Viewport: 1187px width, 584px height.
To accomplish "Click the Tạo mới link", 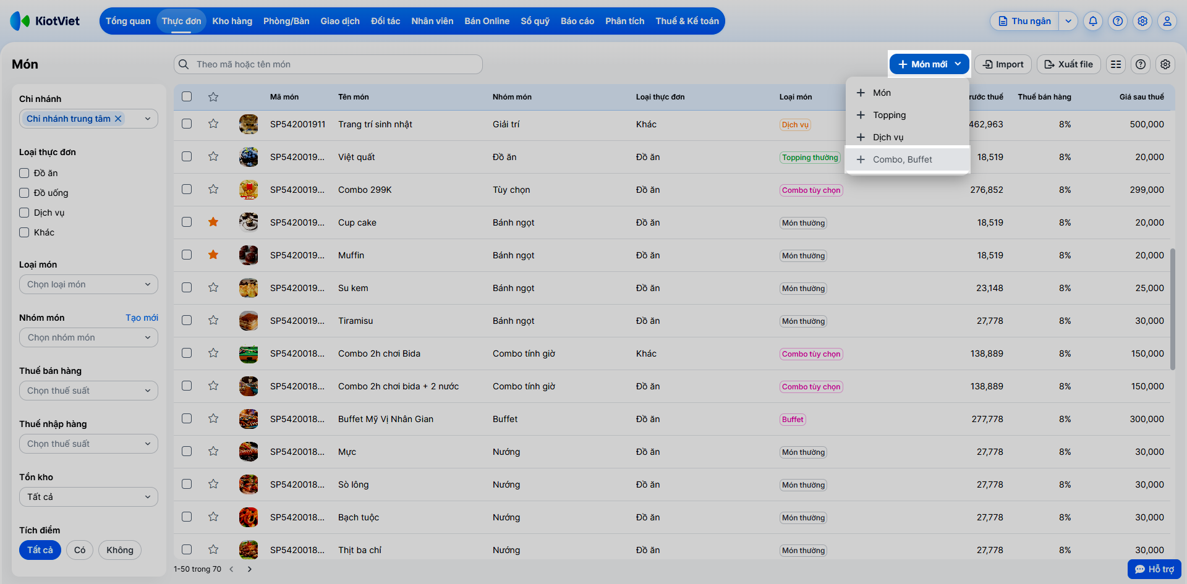I will pos(142,318).
